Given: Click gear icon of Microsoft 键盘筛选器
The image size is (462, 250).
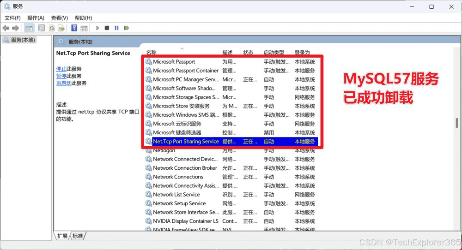Looking at the screenshot, I should coord(149,132).
